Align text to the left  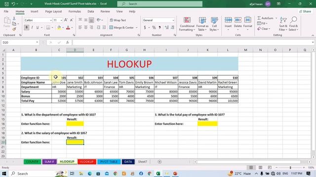[x=80, y=28]
